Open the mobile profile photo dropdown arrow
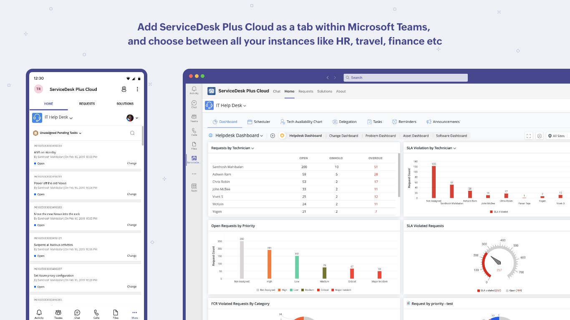 point(137,118)
